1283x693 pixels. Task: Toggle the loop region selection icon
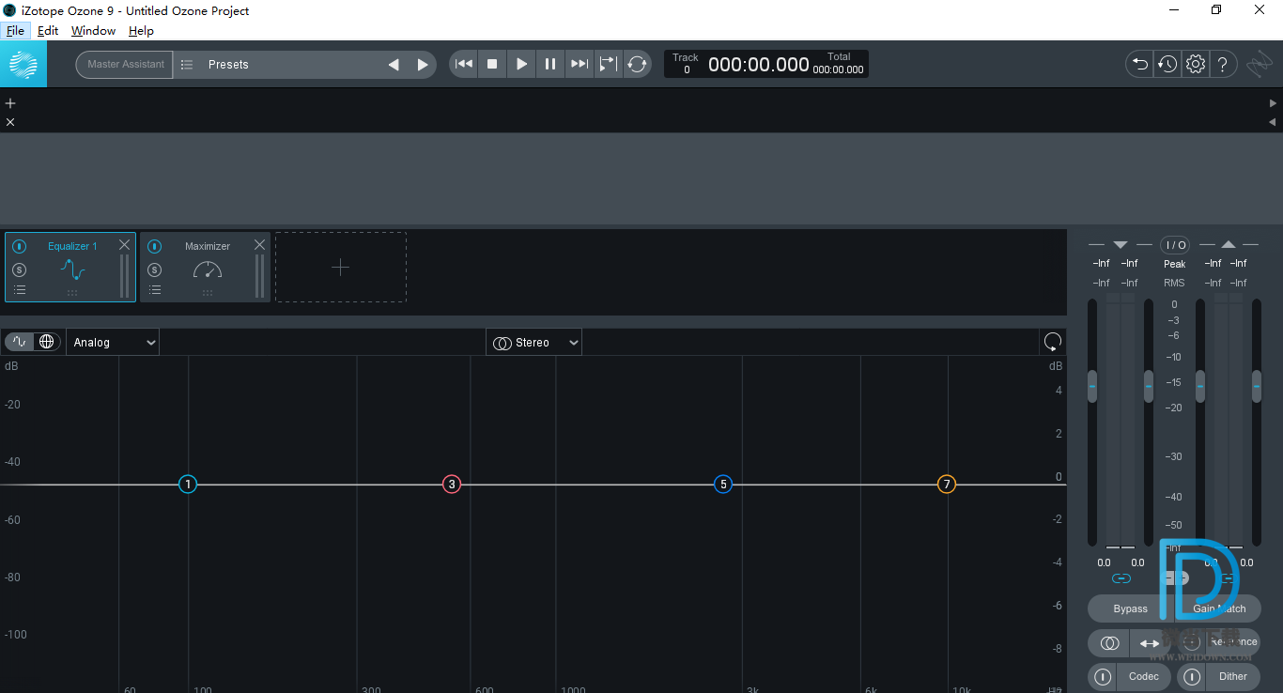[608, 64]
